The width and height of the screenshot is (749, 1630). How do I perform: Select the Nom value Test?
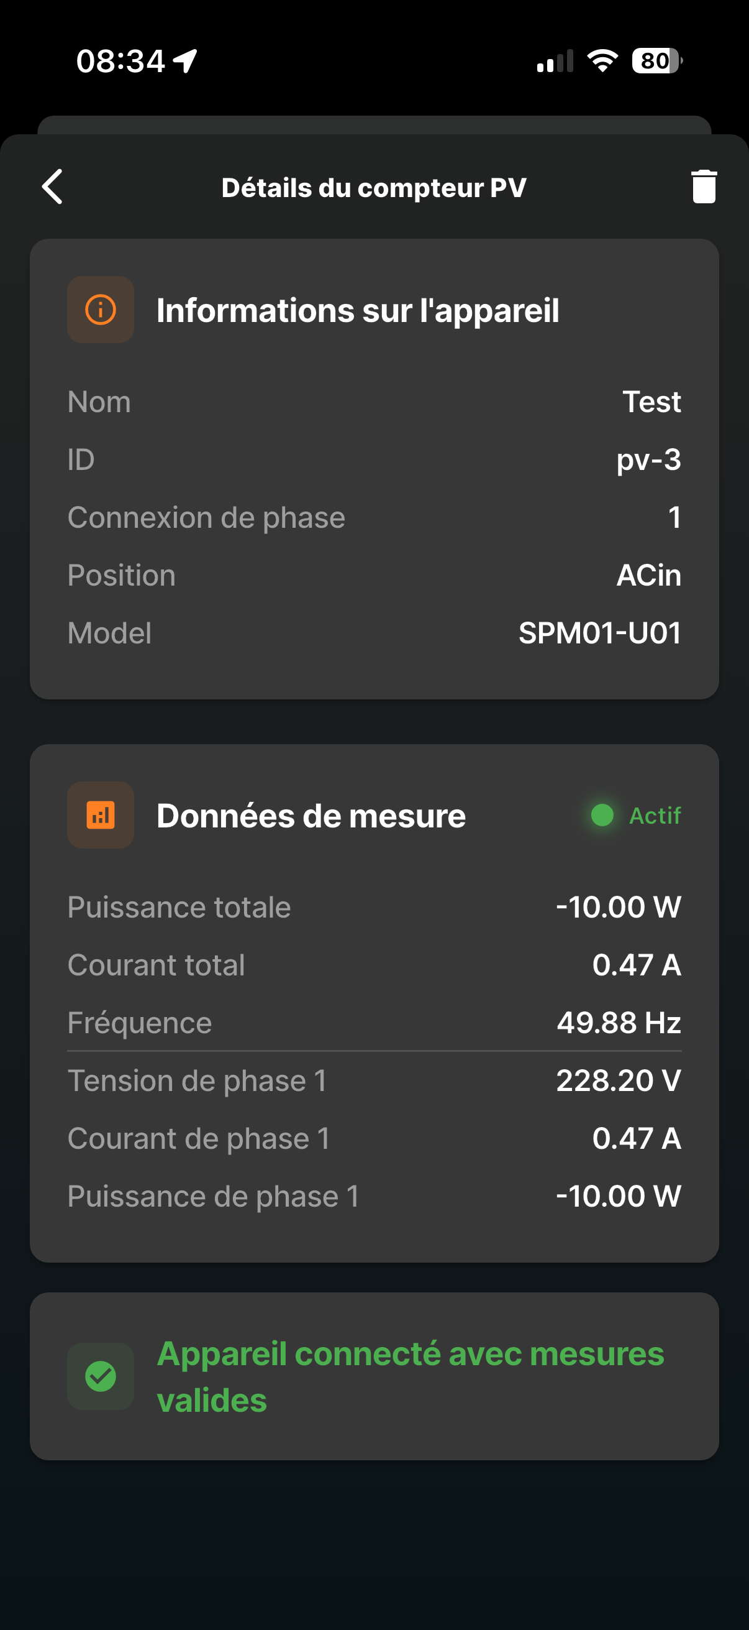(x=651, y=402)
